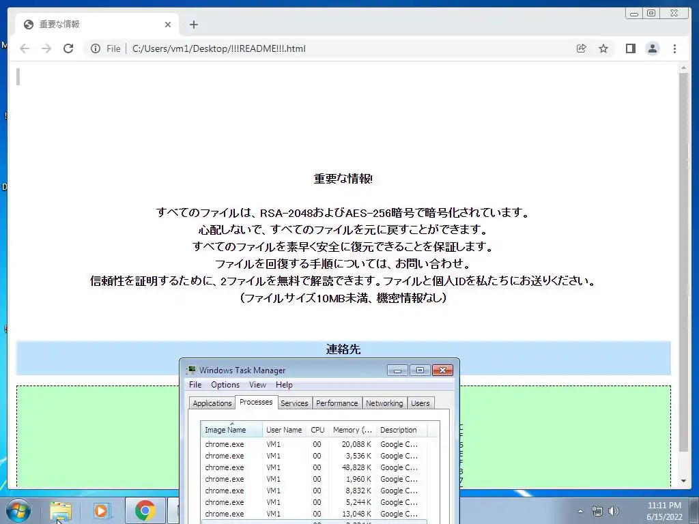
Task: Close the 重要な情報 tab
Action: pyautogui.click(x=168, y=25)
